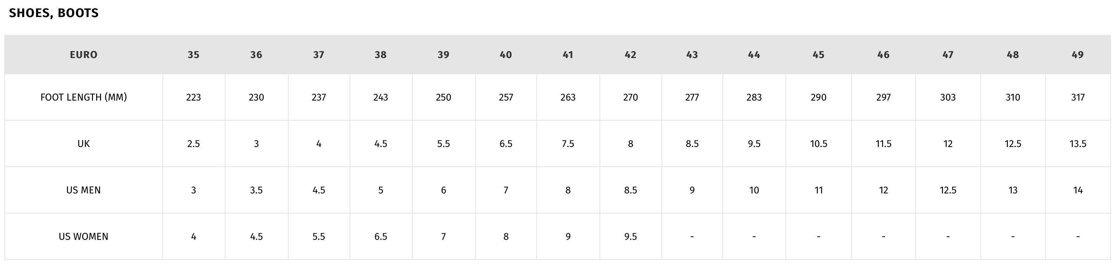
Task: Select the UK size 13.5 cell
Action: (1077, 144)
